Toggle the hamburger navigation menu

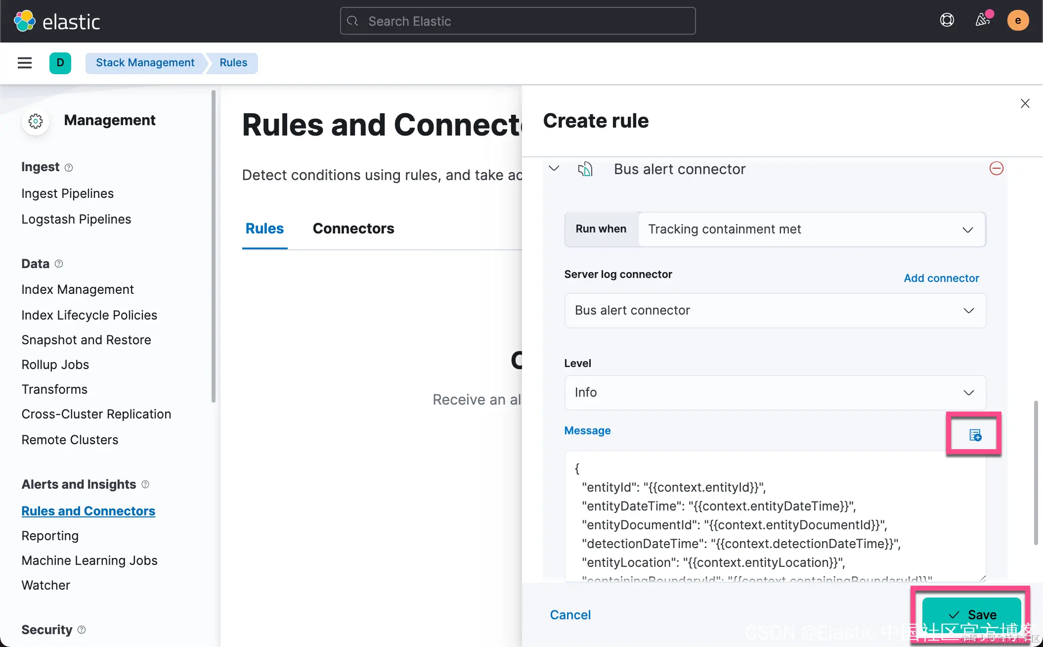[x=25, y=63]
